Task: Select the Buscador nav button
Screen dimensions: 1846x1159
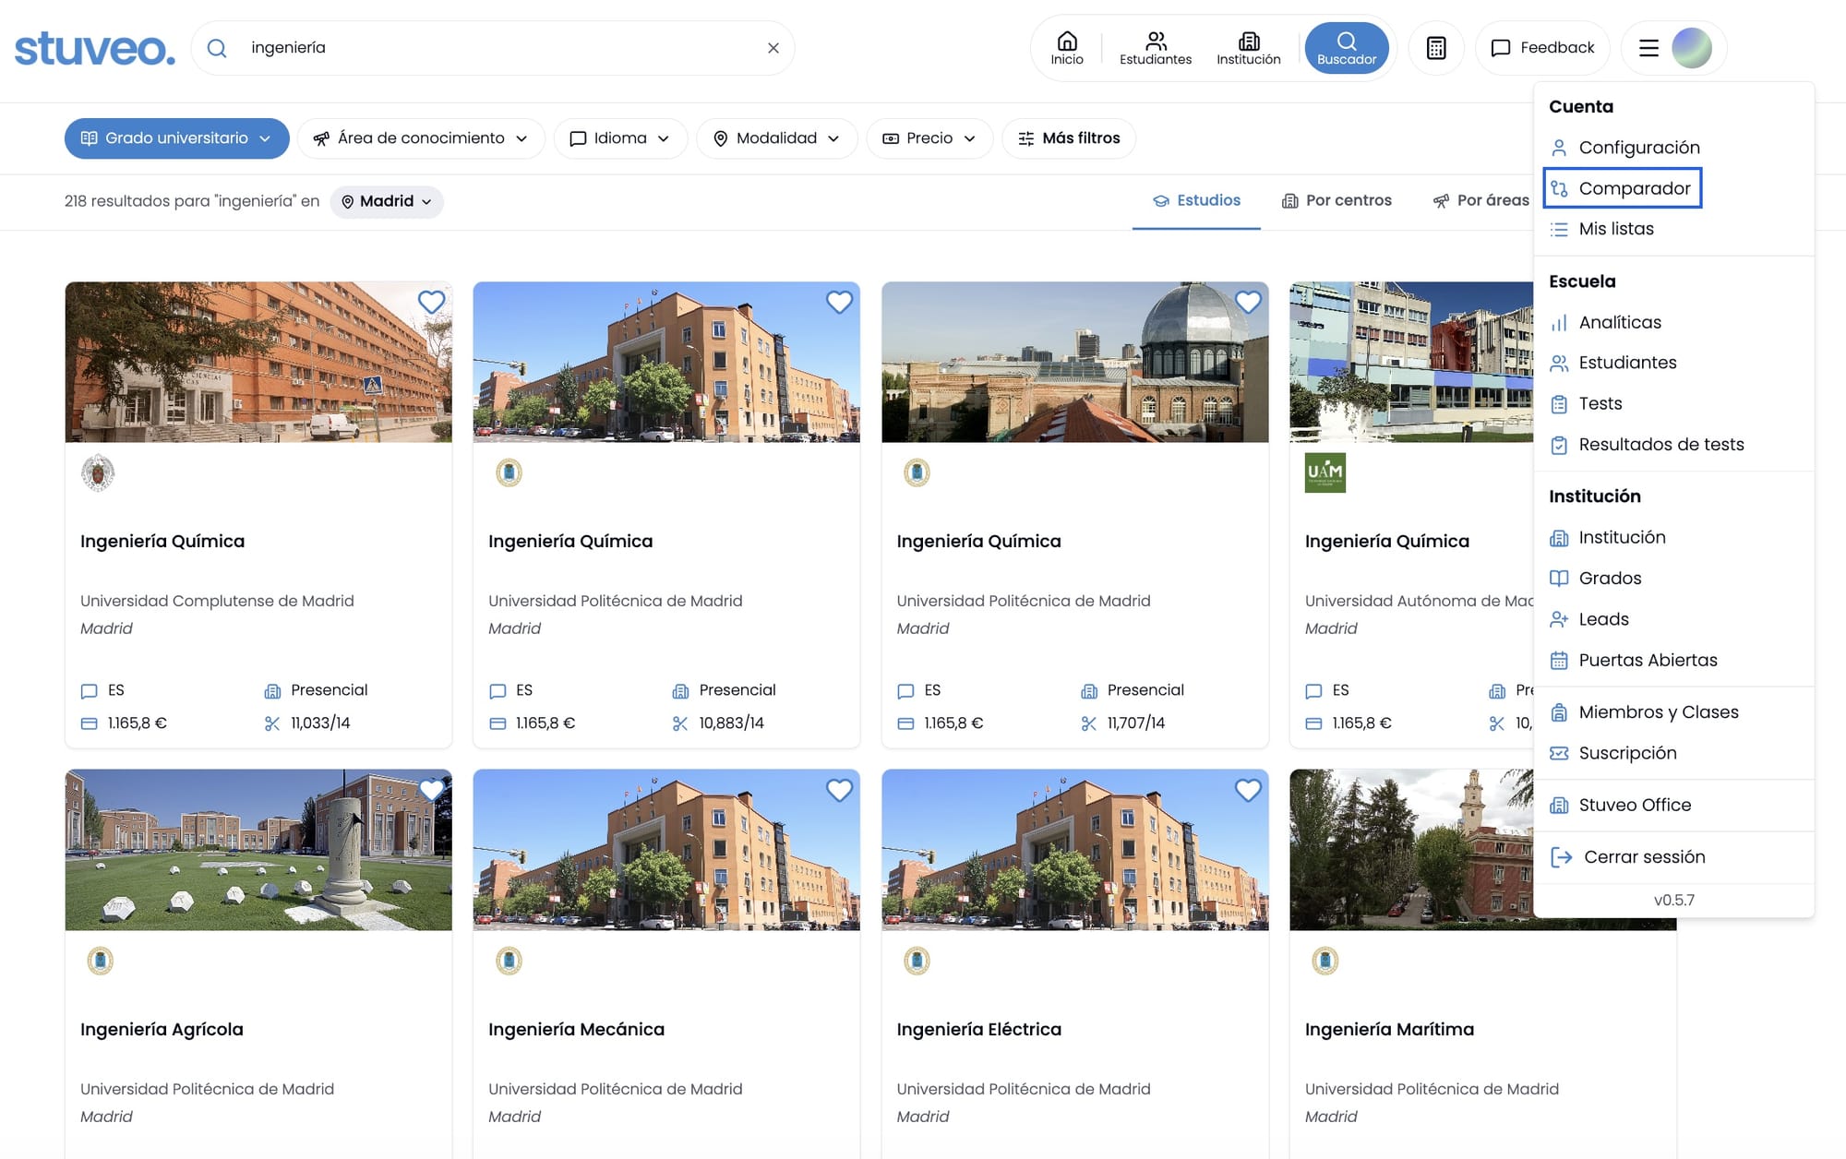Action: point(1347,48)
